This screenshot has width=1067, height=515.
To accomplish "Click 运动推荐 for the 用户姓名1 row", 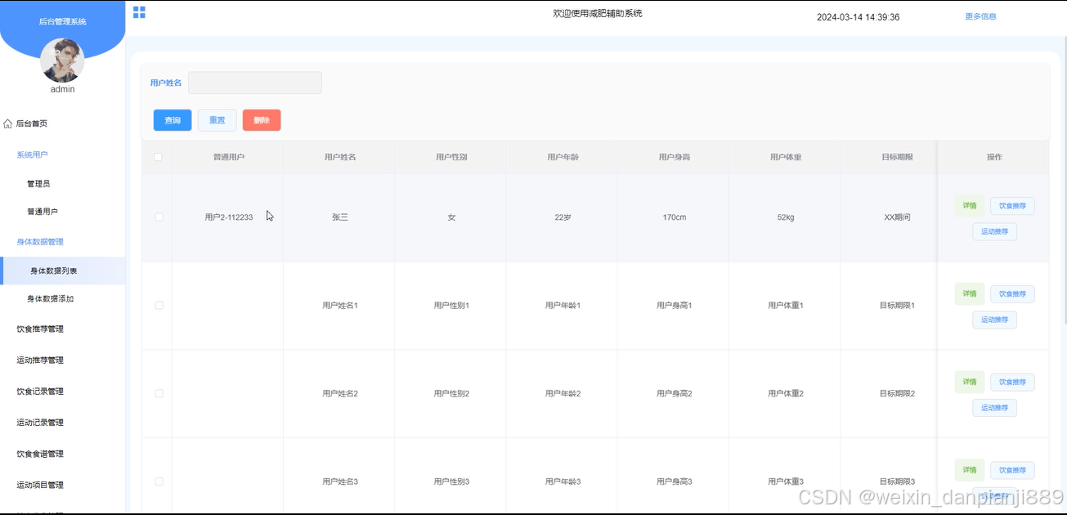I will (994, 320).
